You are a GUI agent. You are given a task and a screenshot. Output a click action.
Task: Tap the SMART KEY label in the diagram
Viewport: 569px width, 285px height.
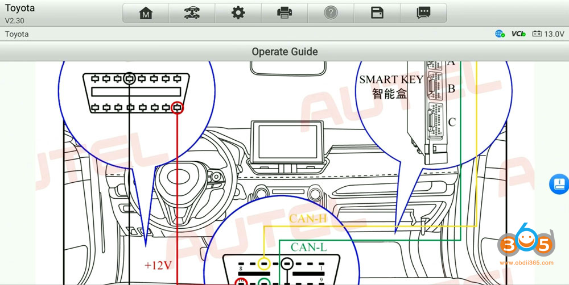[391, 79]
